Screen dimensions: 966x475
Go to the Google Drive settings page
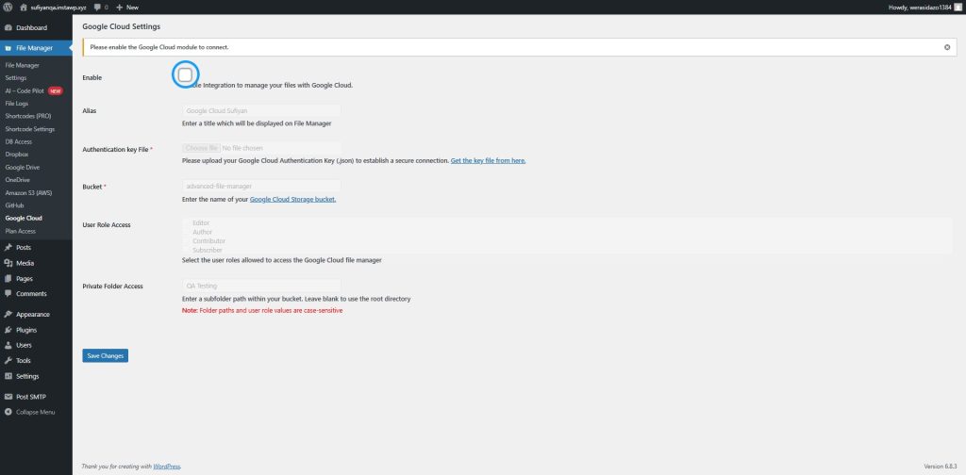coord(22,167)
